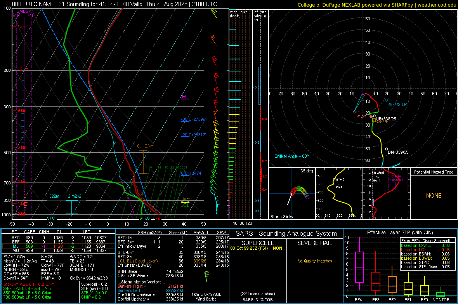The width and height of the screenshot is (458, 304).
Task: Select the EFF parcel row label
Action: click(x=16, y=242)
